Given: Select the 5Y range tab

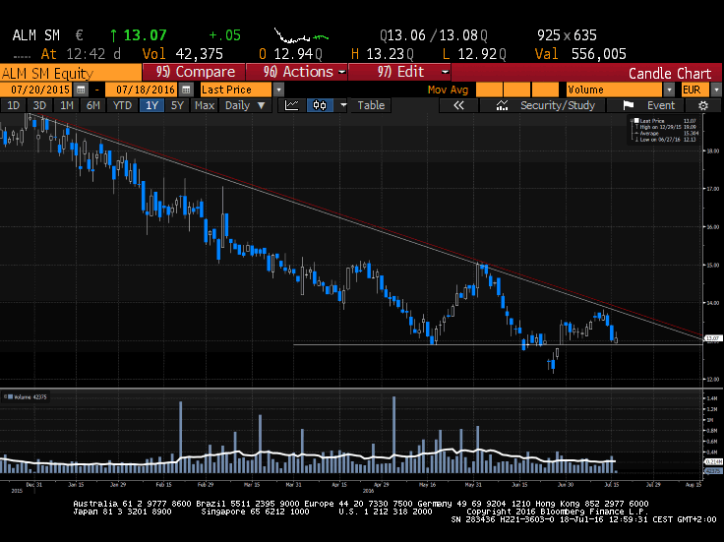Looking at the screenshot, I should coord(177,105).
